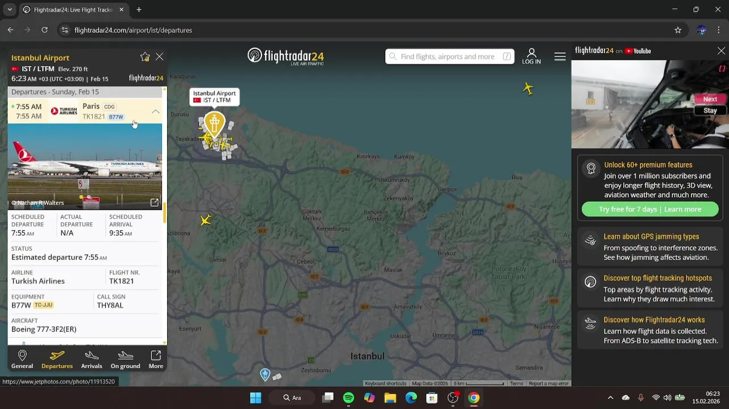Show hidden system tray icons
Viewport: 729px width, 409px height.
click(x=610, y=398)
